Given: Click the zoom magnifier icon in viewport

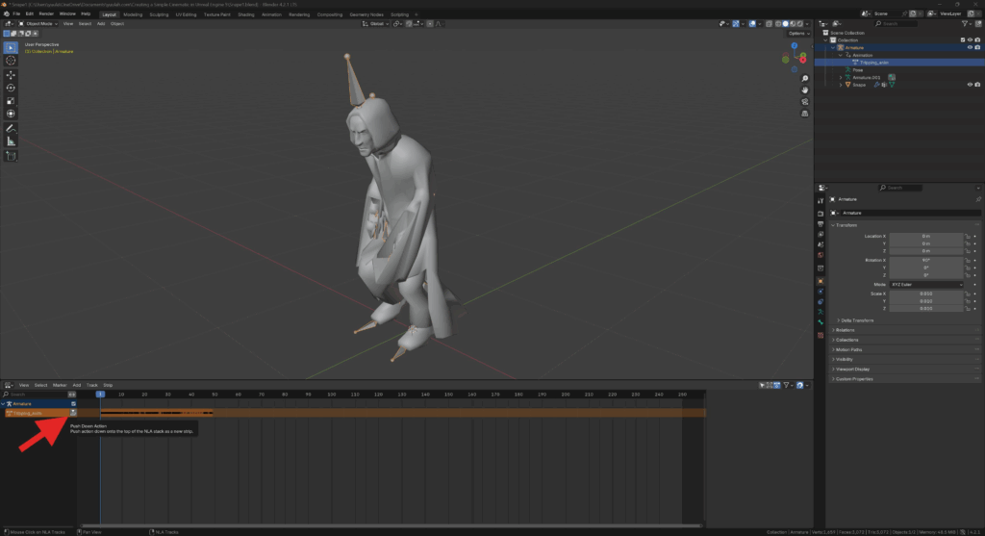Looking at the screenshot, I should [x=804, y=78].
